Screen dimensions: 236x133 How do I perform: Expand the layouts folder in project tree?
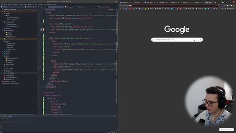3,28
